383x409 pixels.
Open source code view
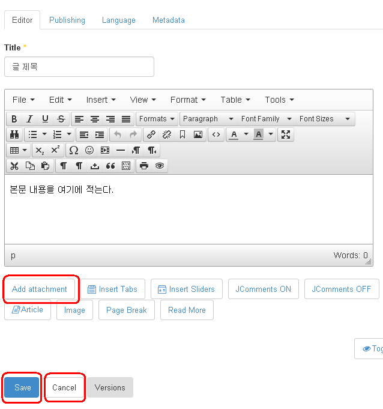coord(216,135)
